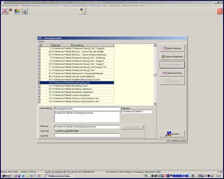Click Multizentrische Doku taskbar button
The image size is (224, 179).
(59, 176)
